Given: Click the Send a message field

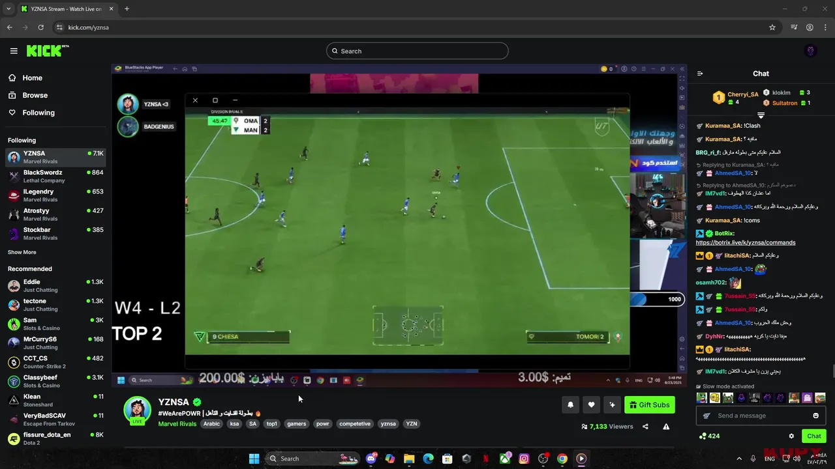Looking at the screenshot, I should 761,416.
